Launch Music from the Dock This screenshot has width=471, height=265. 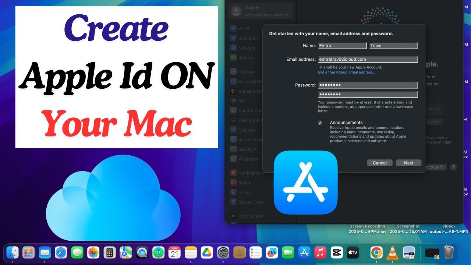click(320, 252)
